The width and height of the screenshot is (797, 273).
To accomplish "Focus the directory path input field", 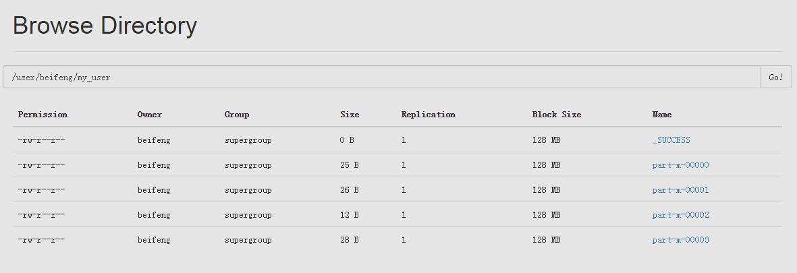I will pyautogui.click(x=382, y=77).
